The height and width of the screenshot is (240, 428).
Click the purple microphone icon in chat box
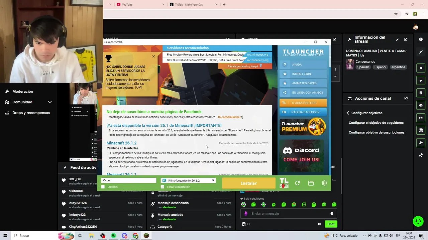pos(246,214)
